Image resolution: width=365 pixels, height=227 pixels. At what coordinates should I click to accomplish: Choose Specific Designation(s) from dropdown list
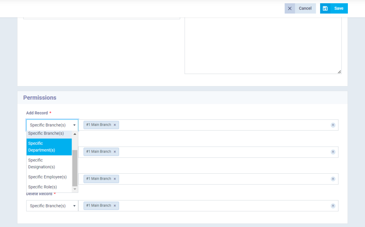49,164
